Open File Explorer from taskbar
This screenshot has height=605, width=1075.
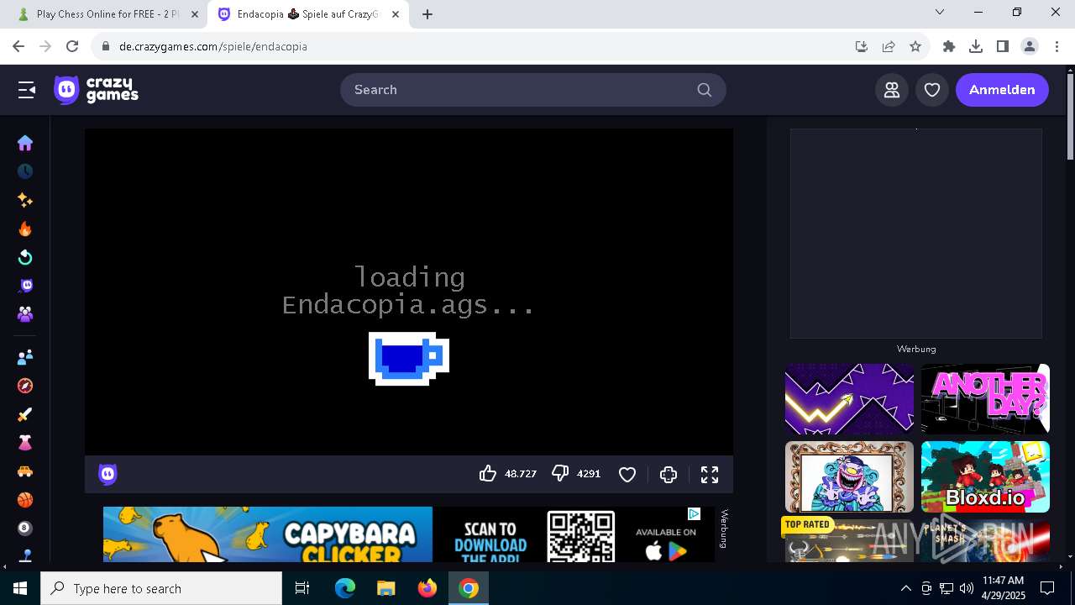[386, 588]
